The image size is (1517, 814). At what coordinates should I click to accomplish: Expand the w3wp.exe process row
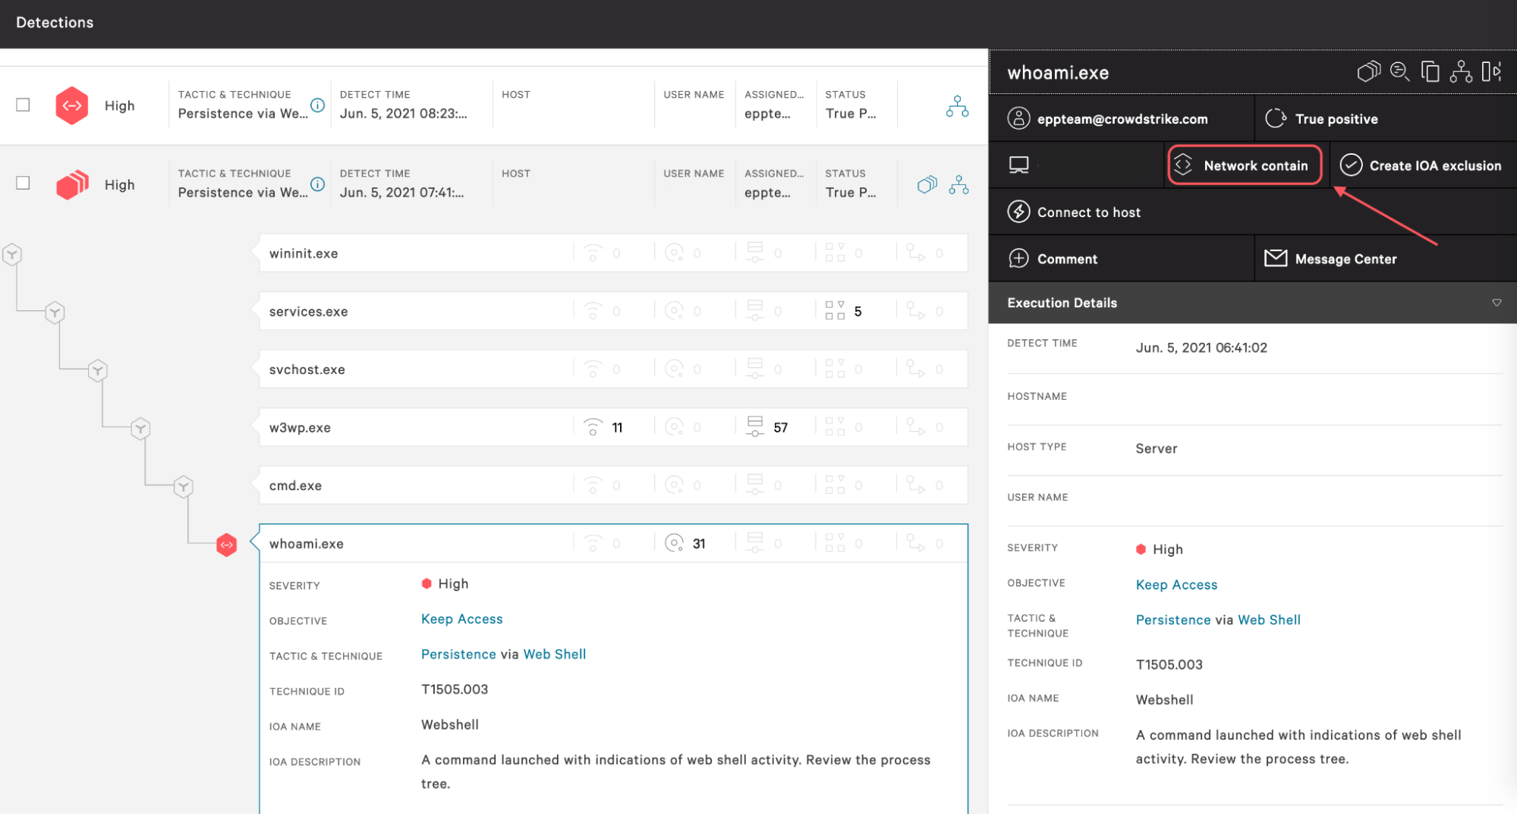coord(613,427)
